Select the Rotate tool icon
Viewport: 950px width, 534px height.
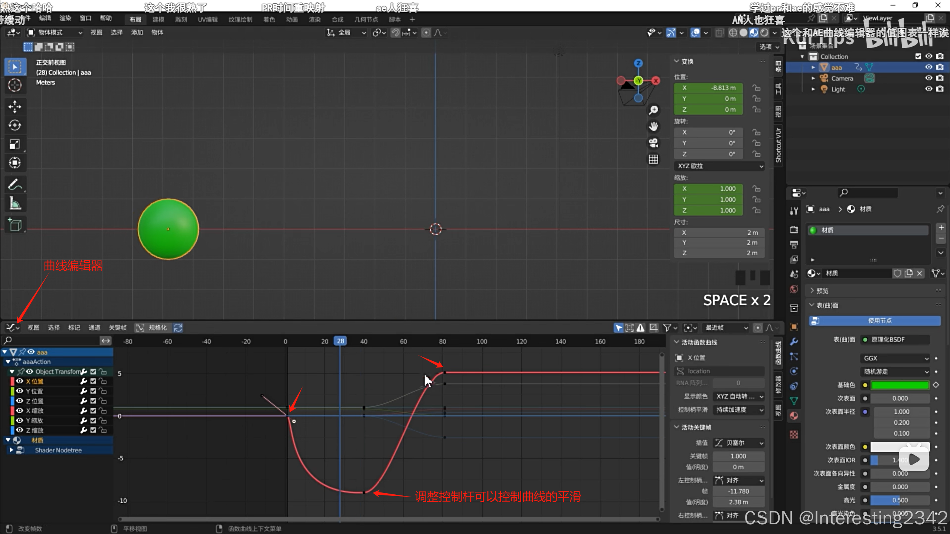[x=15, y=125]
